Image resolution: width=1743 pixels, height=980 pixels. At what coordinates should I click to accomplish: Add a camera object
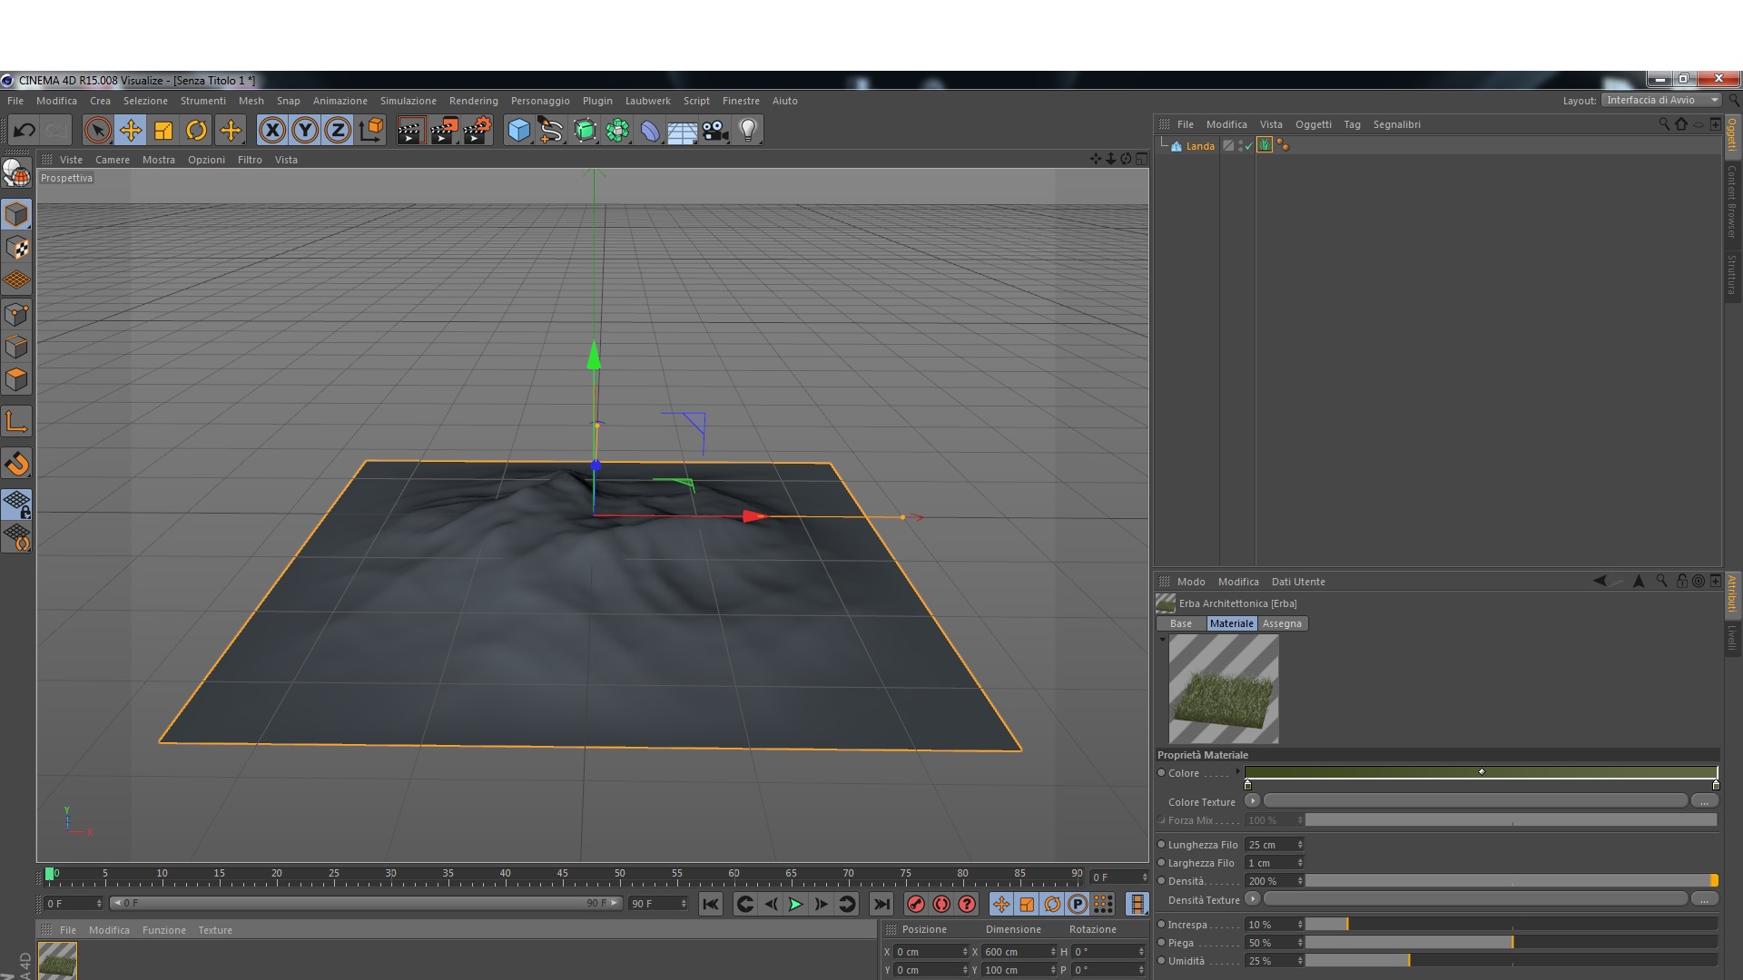pos(715,131)
